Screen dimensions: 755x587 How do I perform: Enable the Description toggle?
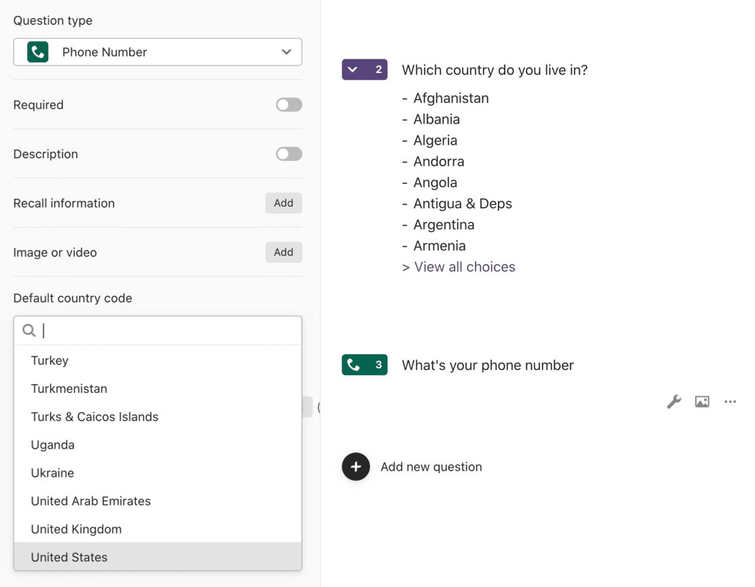(x=289, y=154)
